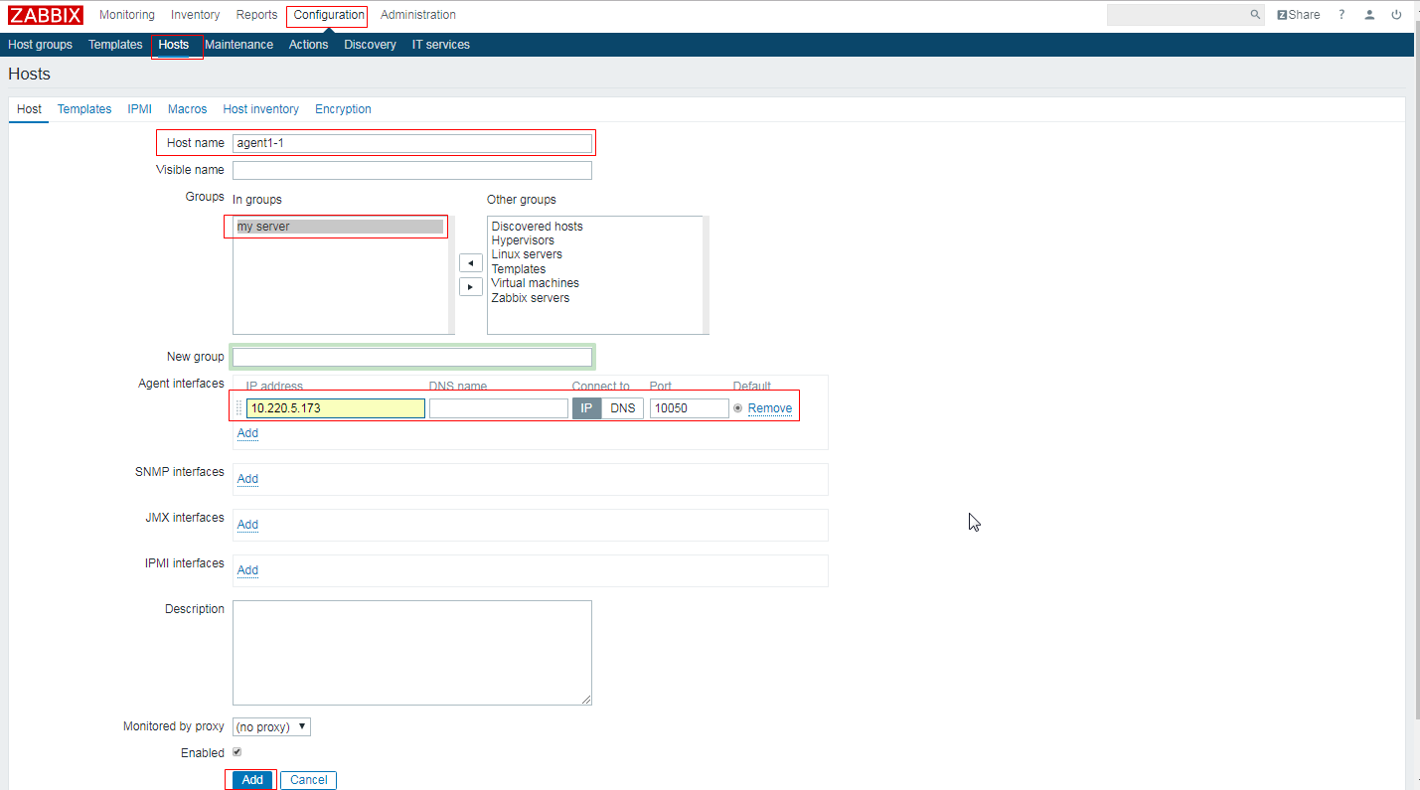Image resolution: width=1420 pixels, height=790 pixels.
Task: Click the Other groups list scrollbar
Action: click(706, 275)
